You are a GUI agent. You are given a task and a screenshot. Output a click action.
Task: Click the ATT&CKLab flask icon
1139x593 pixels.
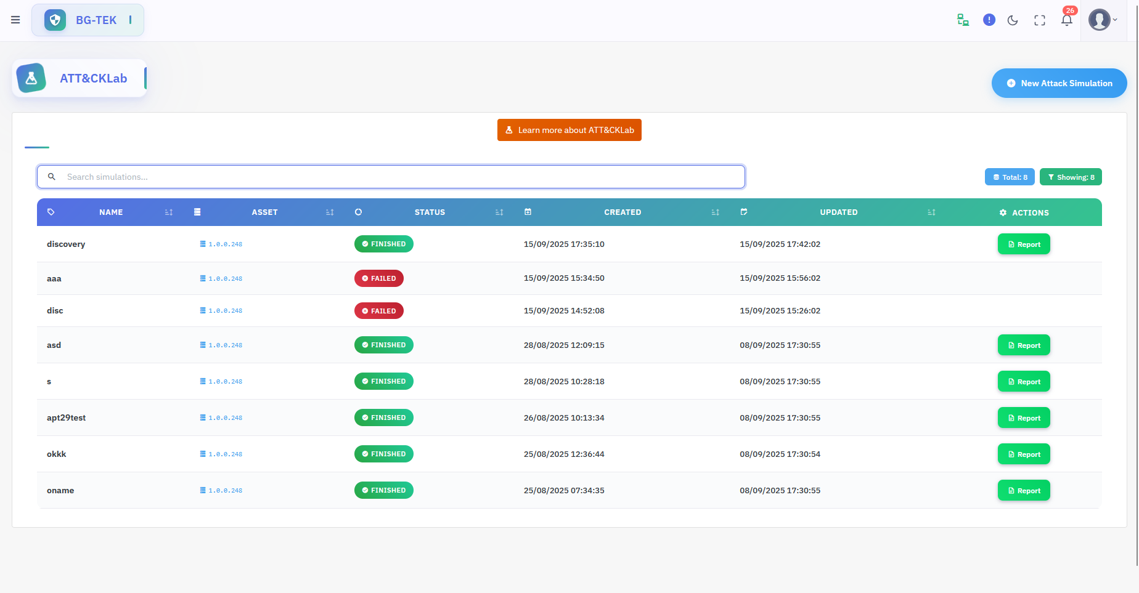tap(31, 78)
